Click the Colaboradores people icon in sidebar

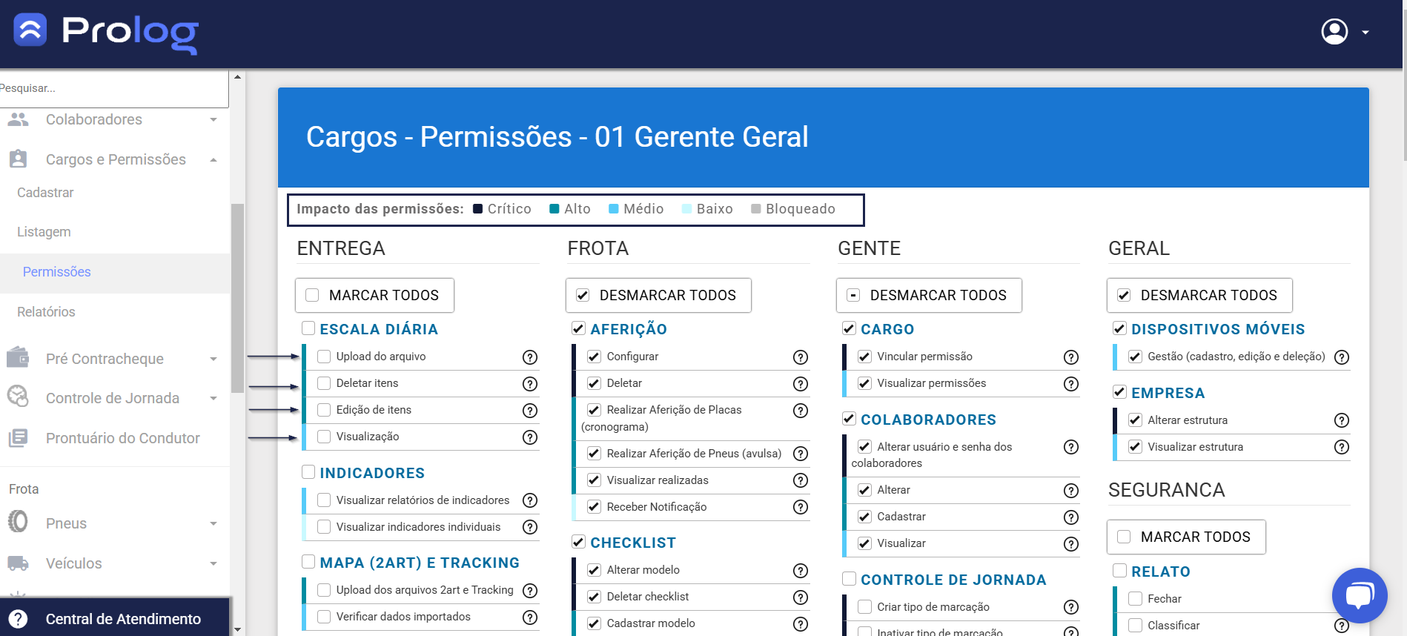point(19,119)
